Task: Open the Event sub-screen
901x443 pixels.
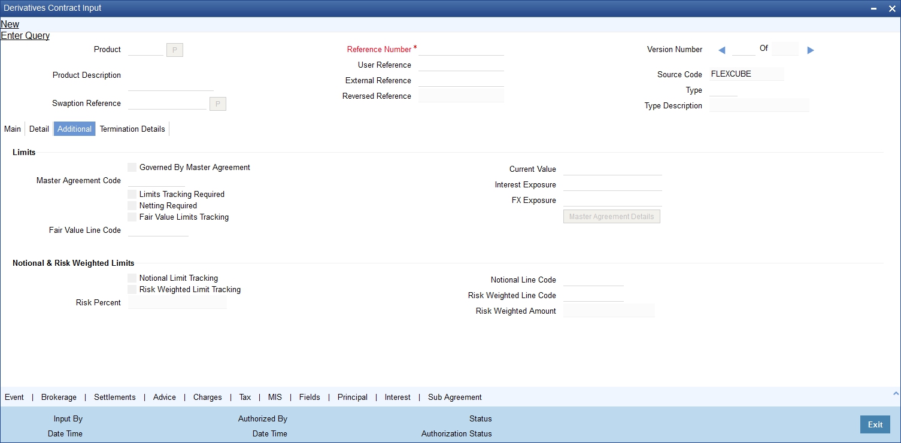Action: click(14, 398)
